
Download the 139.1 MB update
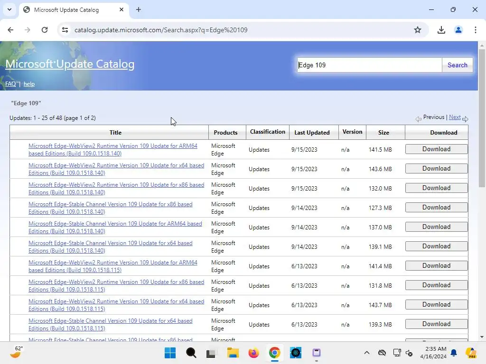tap(437, 246)
